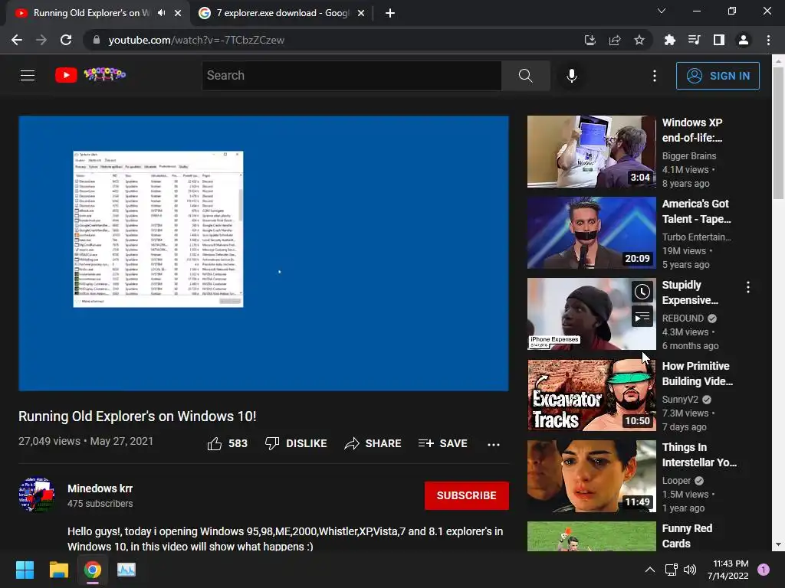Open the media controls icon
The image size is (785, 588).
(694, 40)
